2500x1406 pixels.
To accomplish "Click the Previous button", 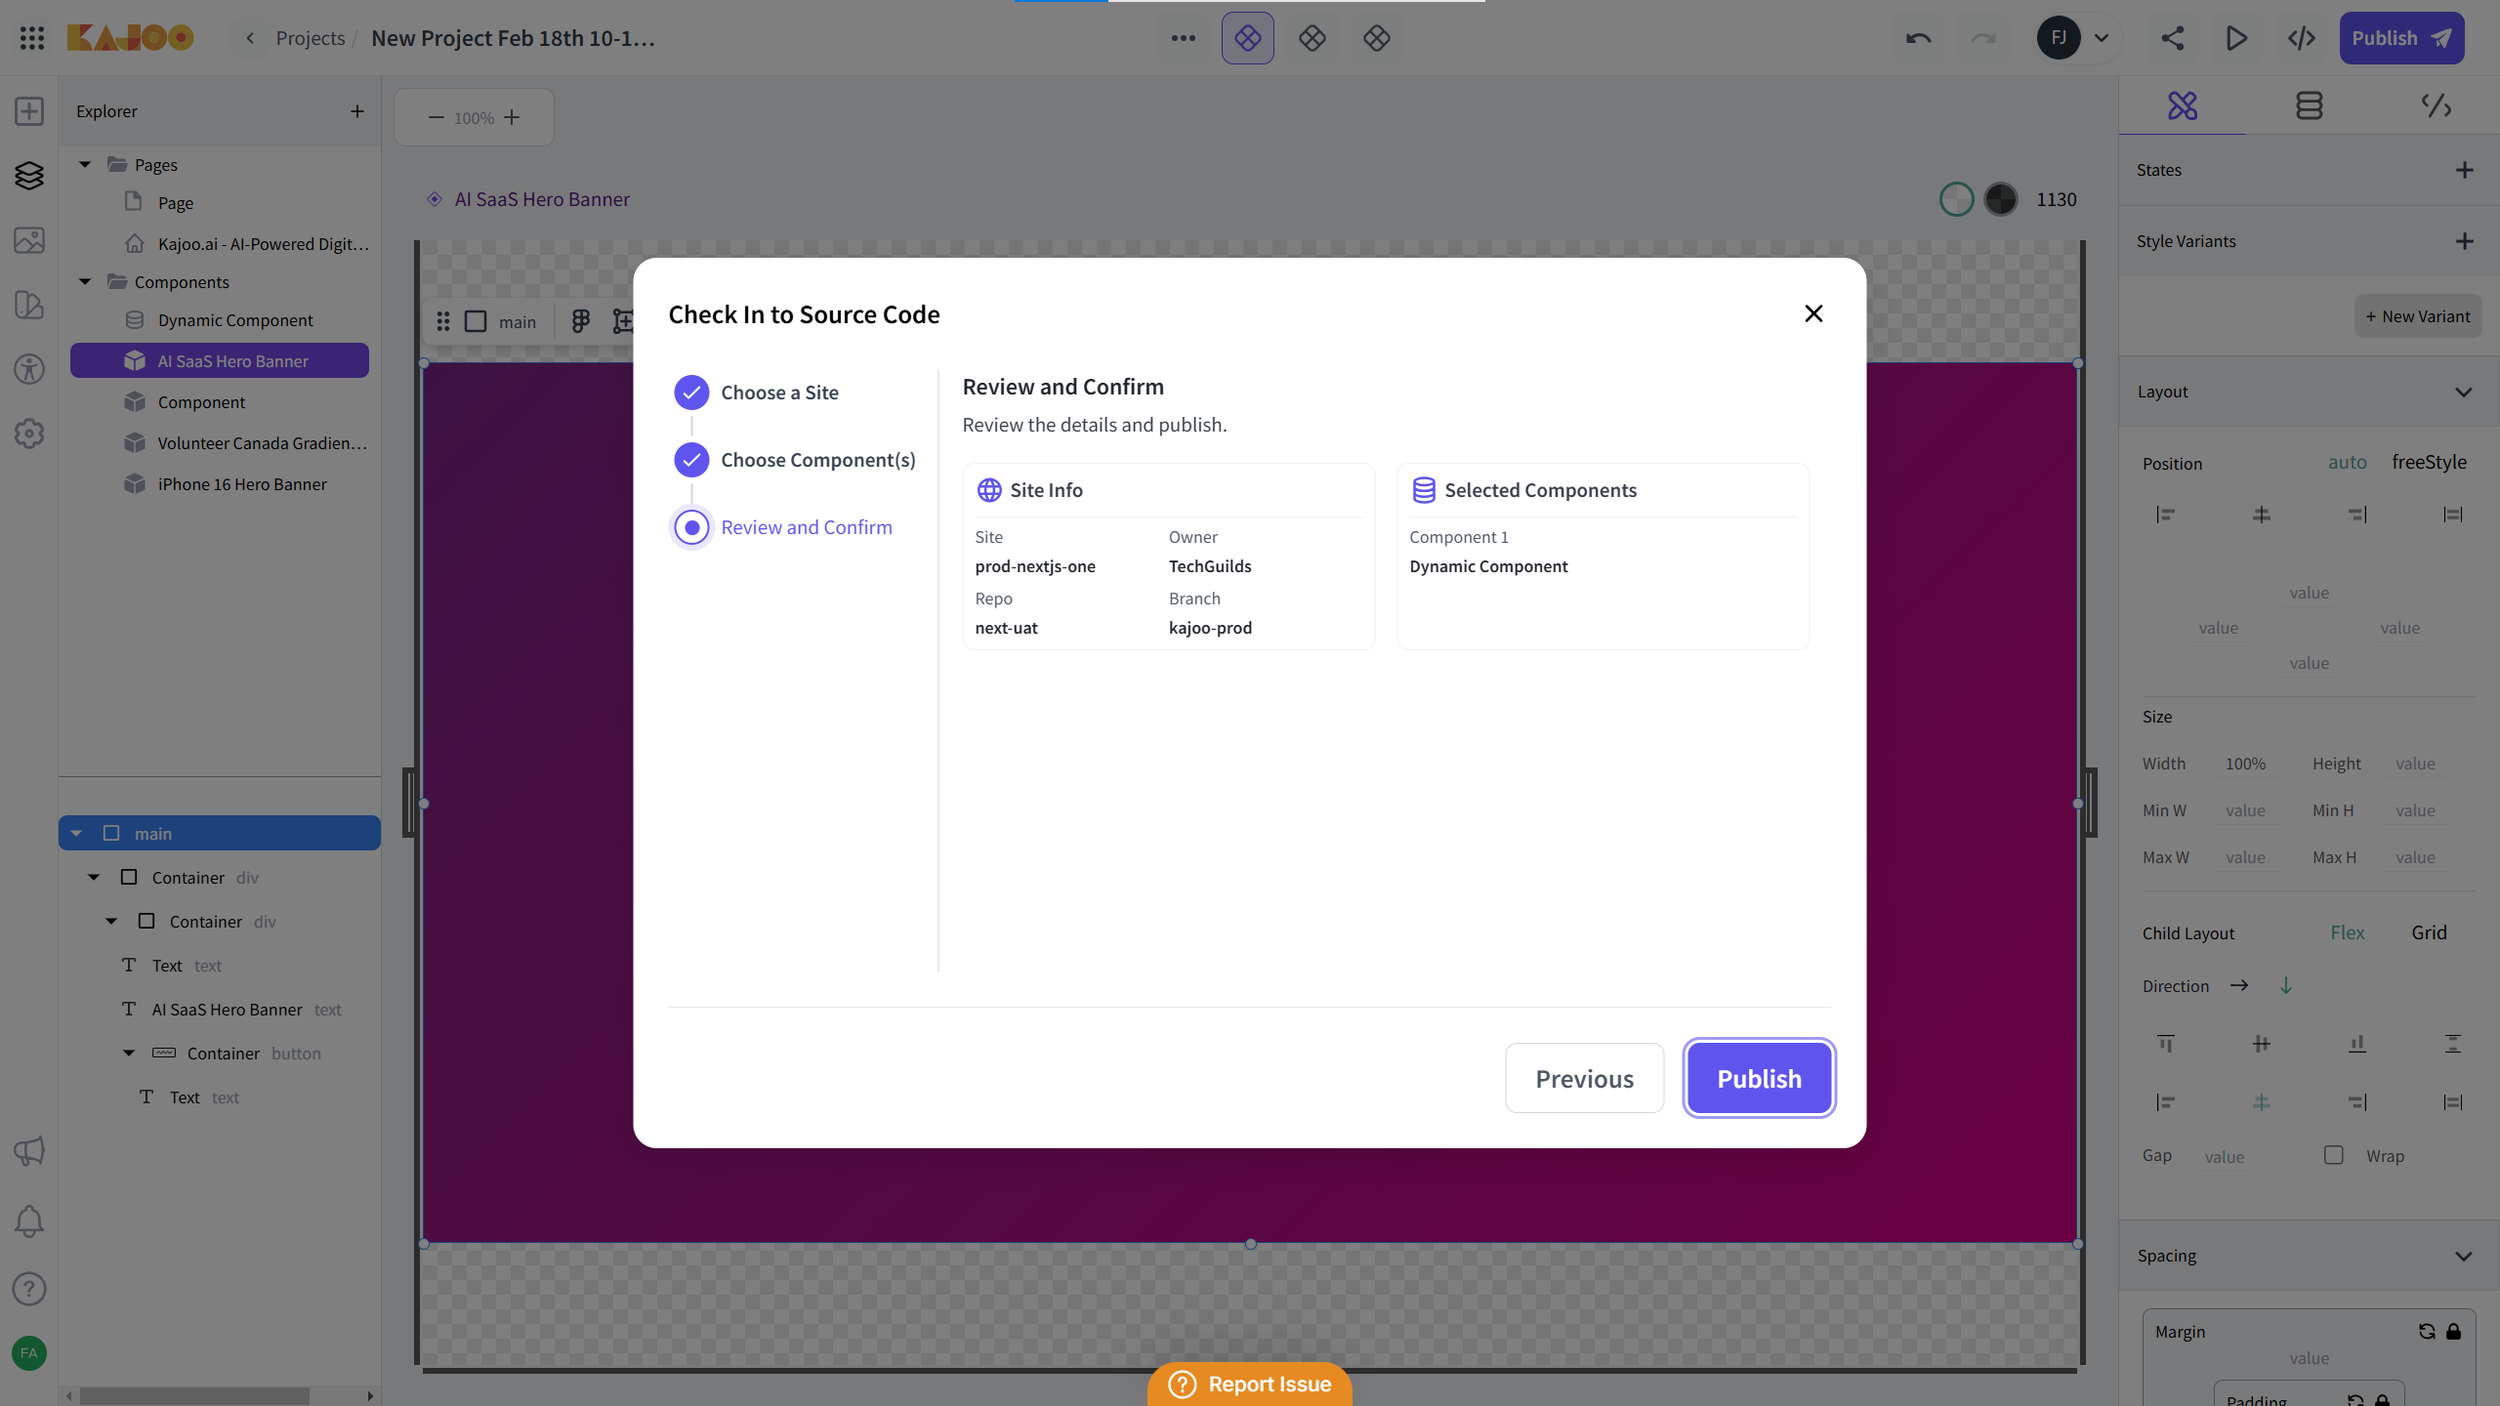I will click(1584, 1078).
